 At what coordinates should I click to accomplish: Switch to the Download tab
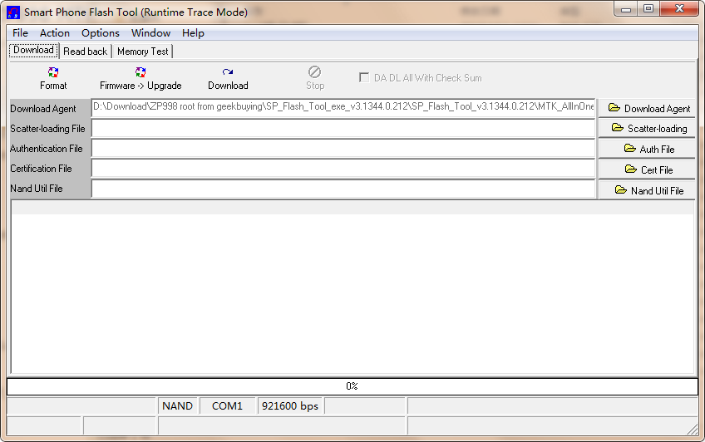coord(34,51)
